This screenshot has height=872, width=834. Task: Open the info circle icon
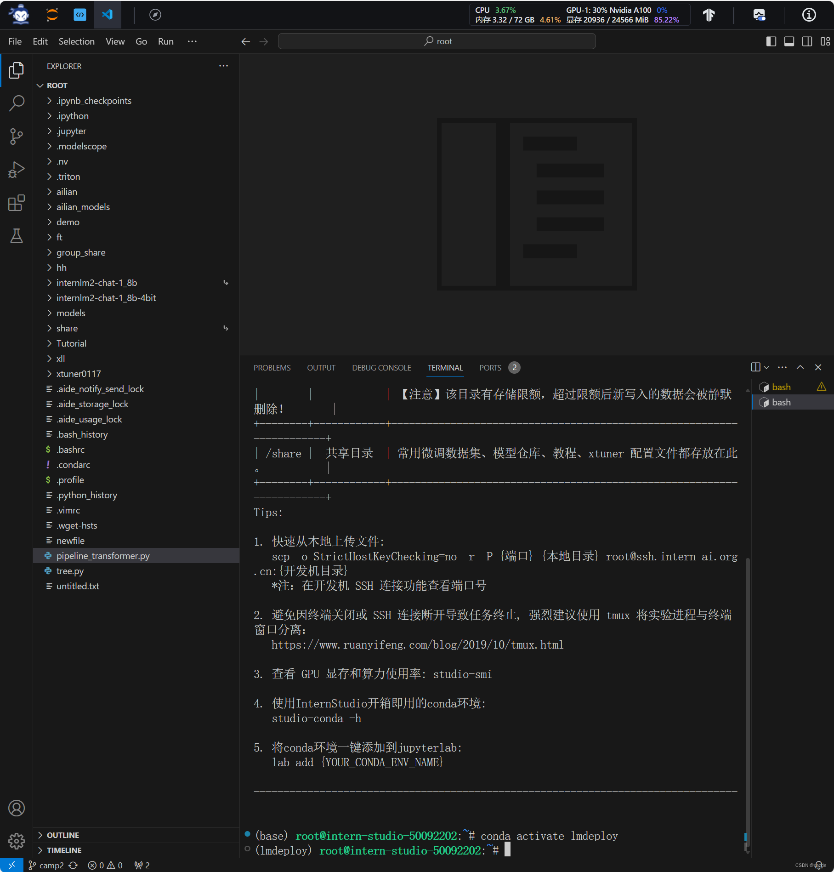point(809,15)
